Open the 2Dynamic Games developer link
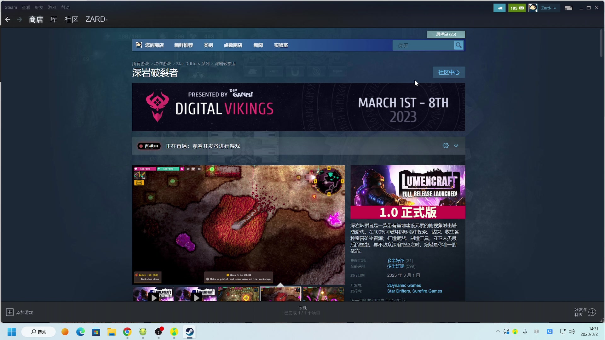Image resolution: width=605 pixels, height=340 pixels. [404, 285]
